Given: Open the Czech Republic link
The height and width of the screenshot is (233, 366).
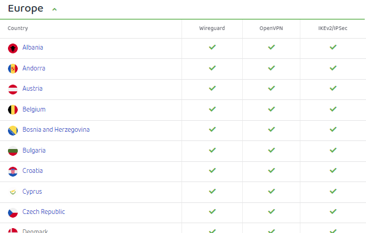Looking at the screenshot, I should (x=44, y=212).
